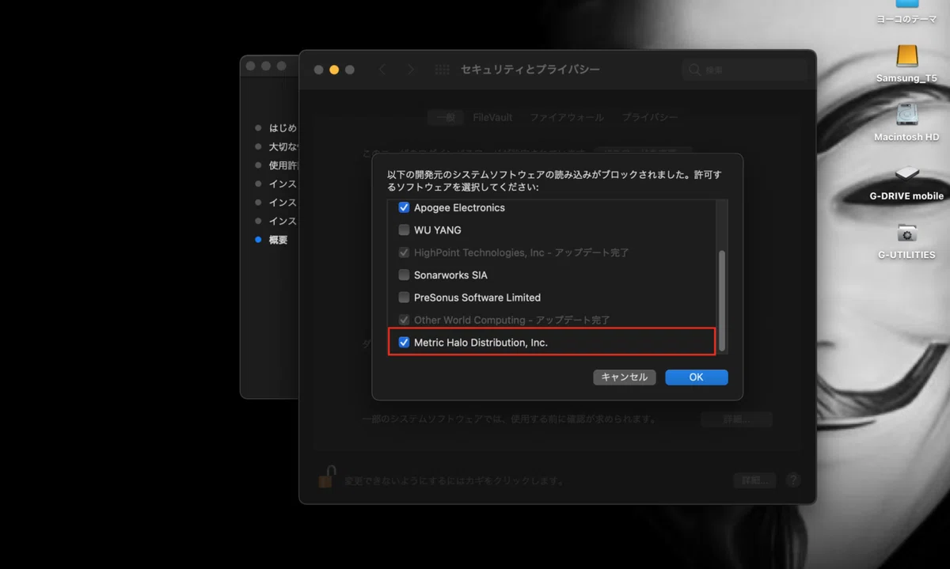Select the G-DRIVE mobile drive icon
950x569 pixels.
907,174
